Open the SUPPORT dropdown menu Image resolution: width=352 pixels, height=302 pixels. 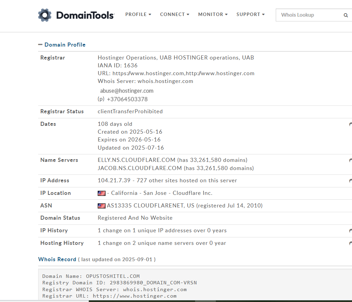pos(251,14)
